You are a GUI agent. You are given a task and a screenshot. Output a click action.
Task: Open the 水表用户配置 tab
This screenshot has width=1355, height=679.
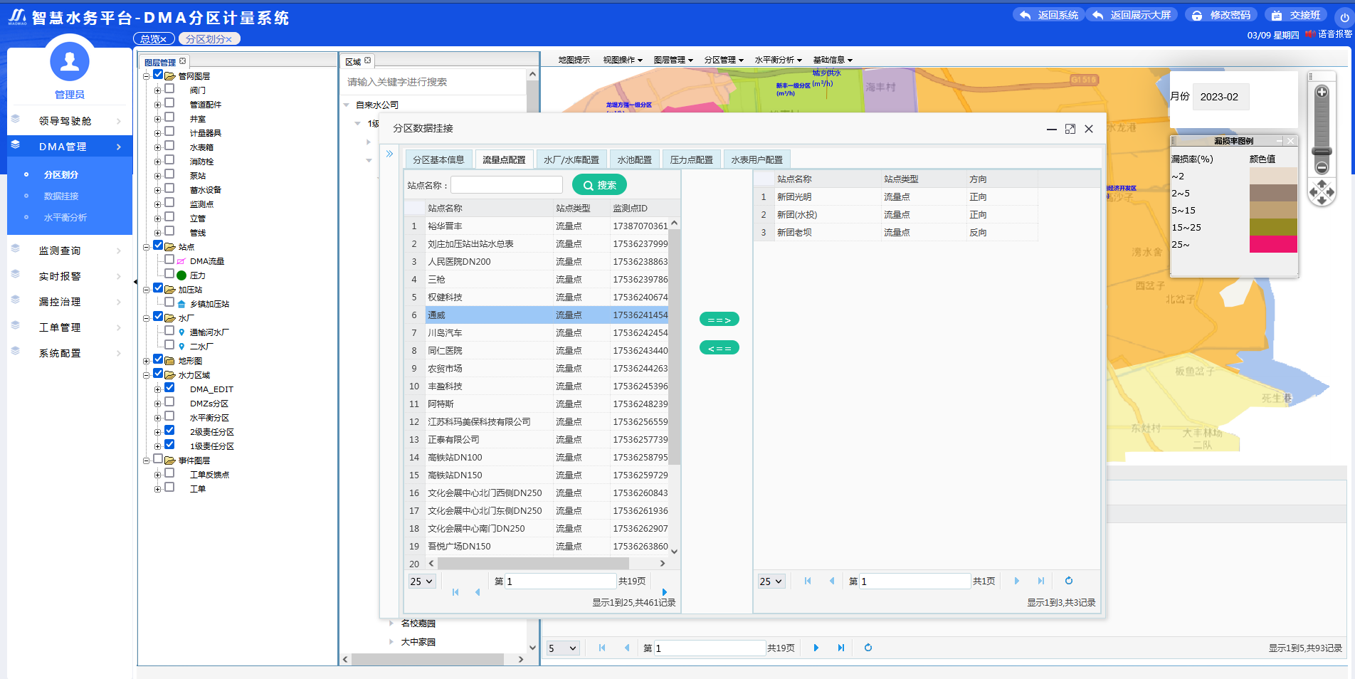click(756, 160)
